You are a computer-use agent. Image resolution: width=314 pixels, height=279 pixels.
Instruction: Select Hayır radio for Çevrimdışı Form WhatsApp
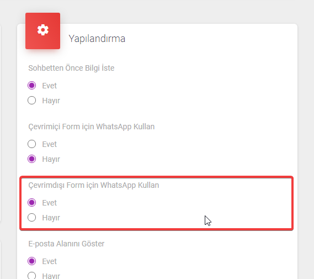click(x=32, y=218)
